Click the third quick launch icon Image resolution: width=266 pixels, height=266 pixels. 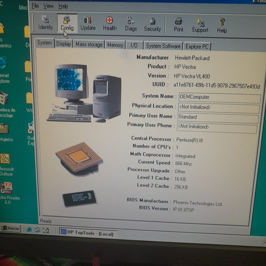click(x=46, y=230)
